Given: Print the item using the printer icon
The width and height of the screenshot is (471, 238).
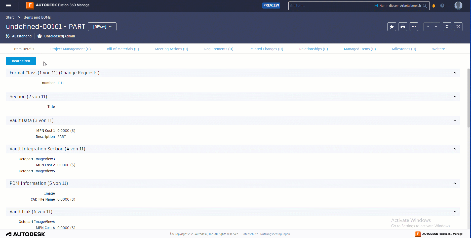Looking at the screenshot, I should pos(403,27).
